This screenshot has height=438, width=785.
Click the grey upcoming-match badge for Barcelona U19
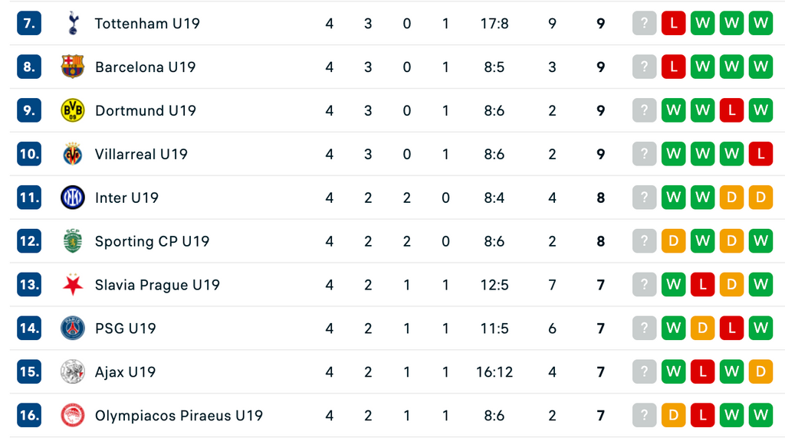coord(645,67)
